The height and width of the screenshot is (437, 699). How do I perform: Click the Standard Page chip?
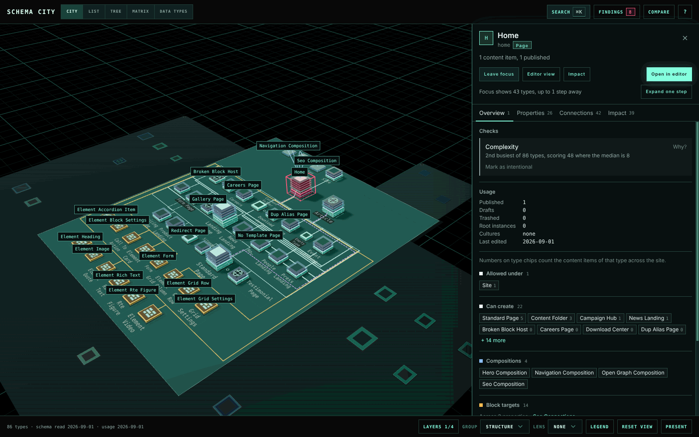point(502,318)
